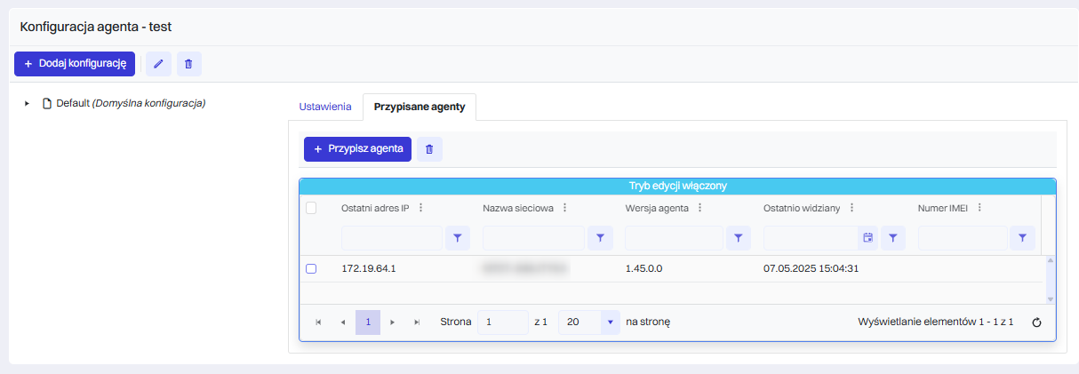Switch to the Ustawienia tab
Image resolution: width=1079 pixels, height=374 pixels.
[325, 107]
